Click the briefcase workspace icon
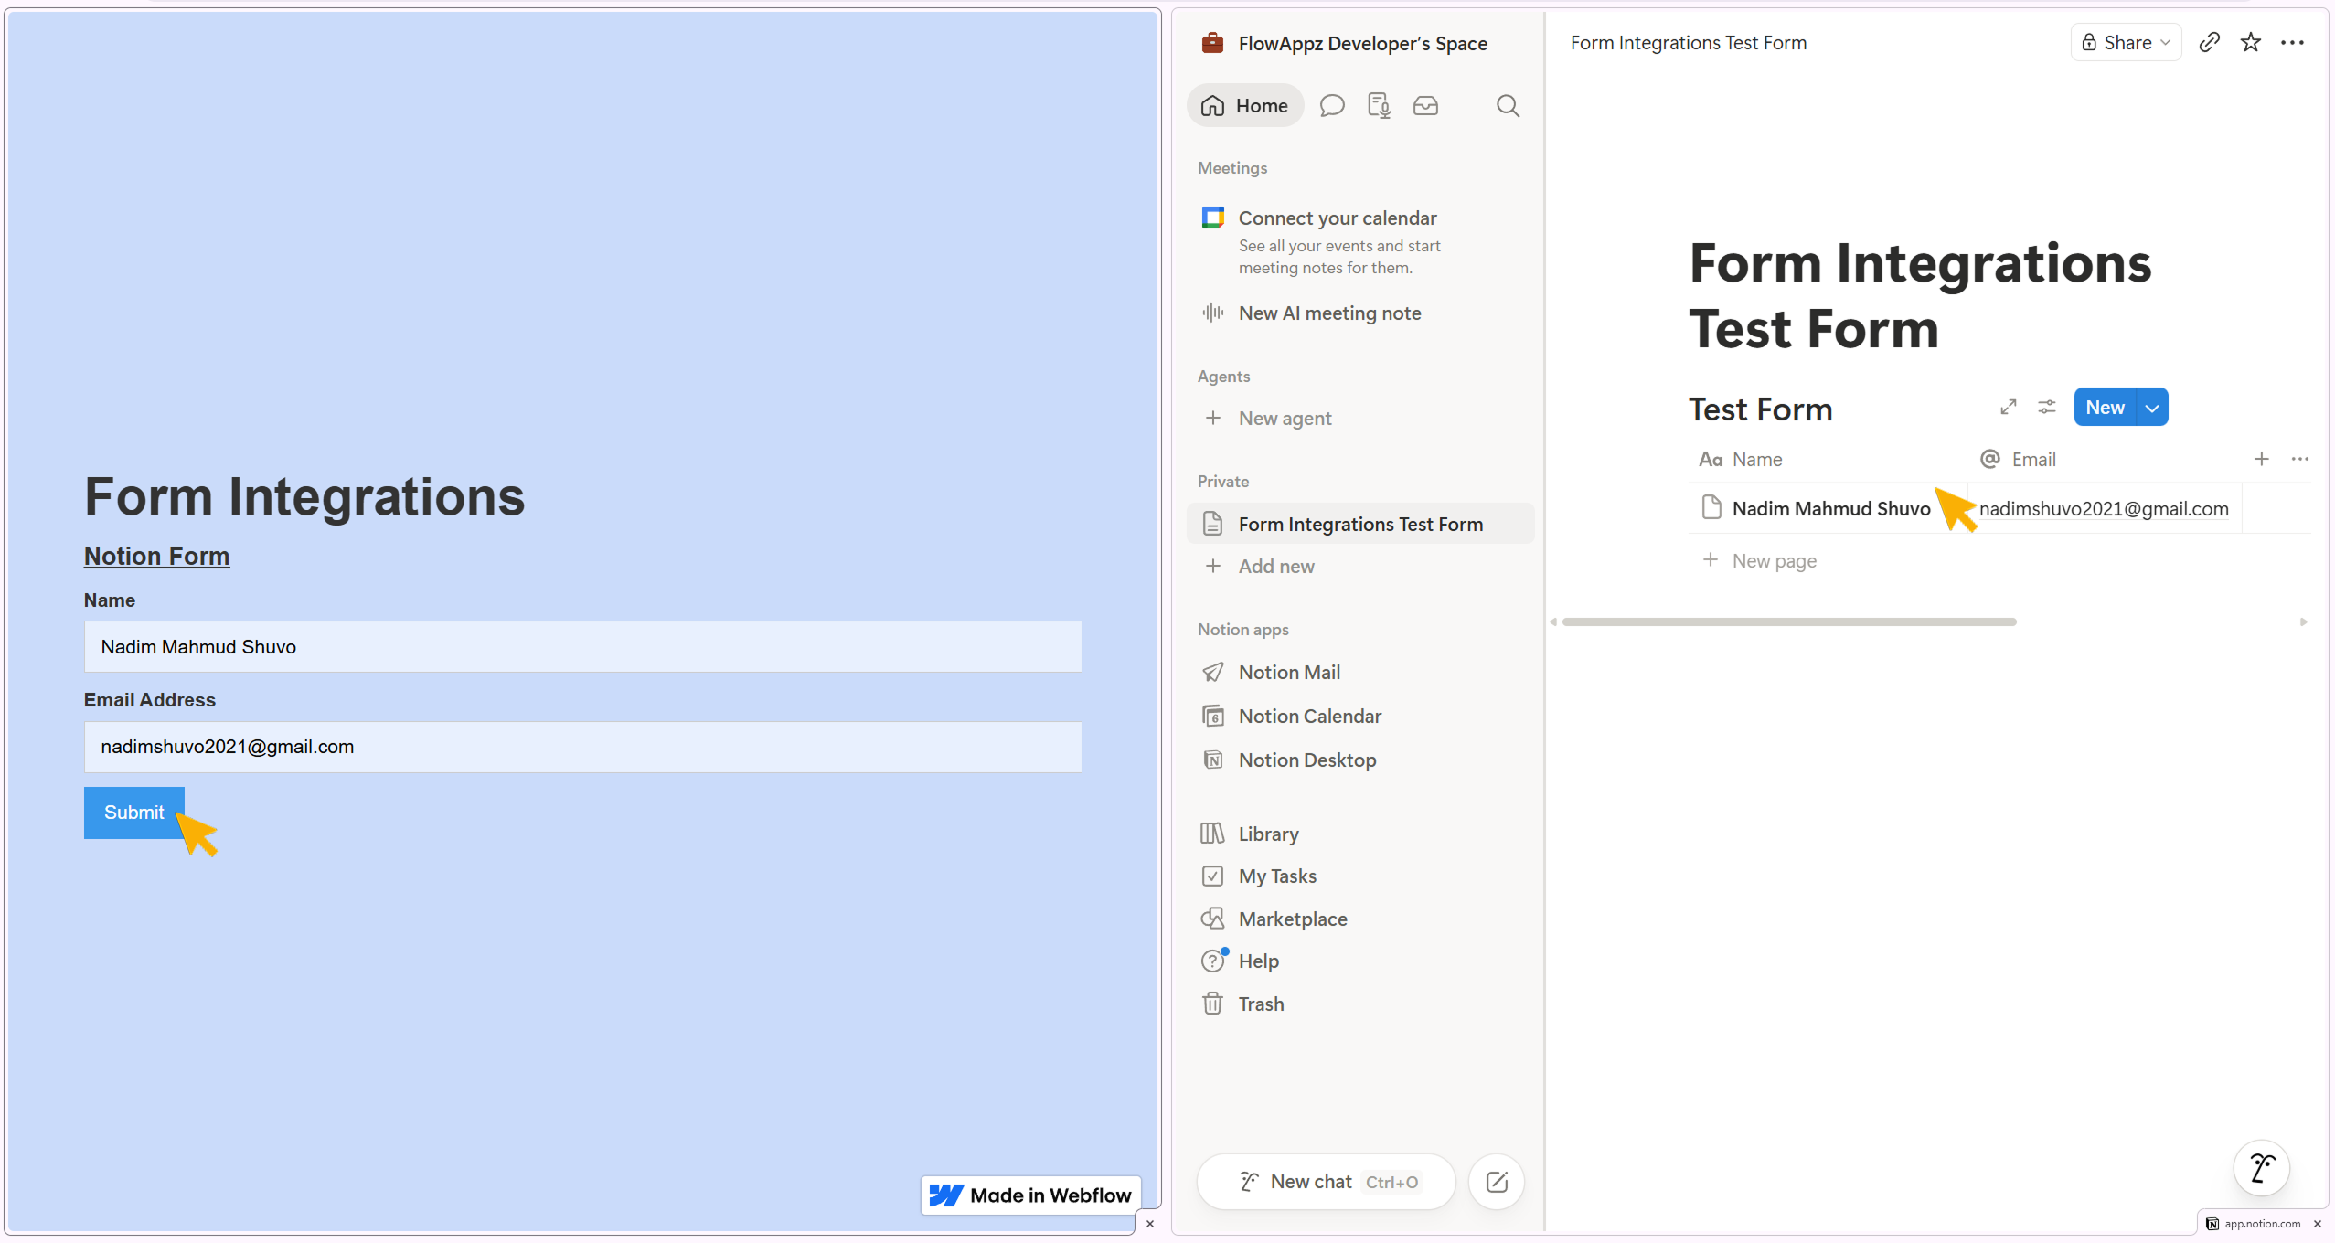Screen dimensions: 2335x1243 tap(1212, 43)
